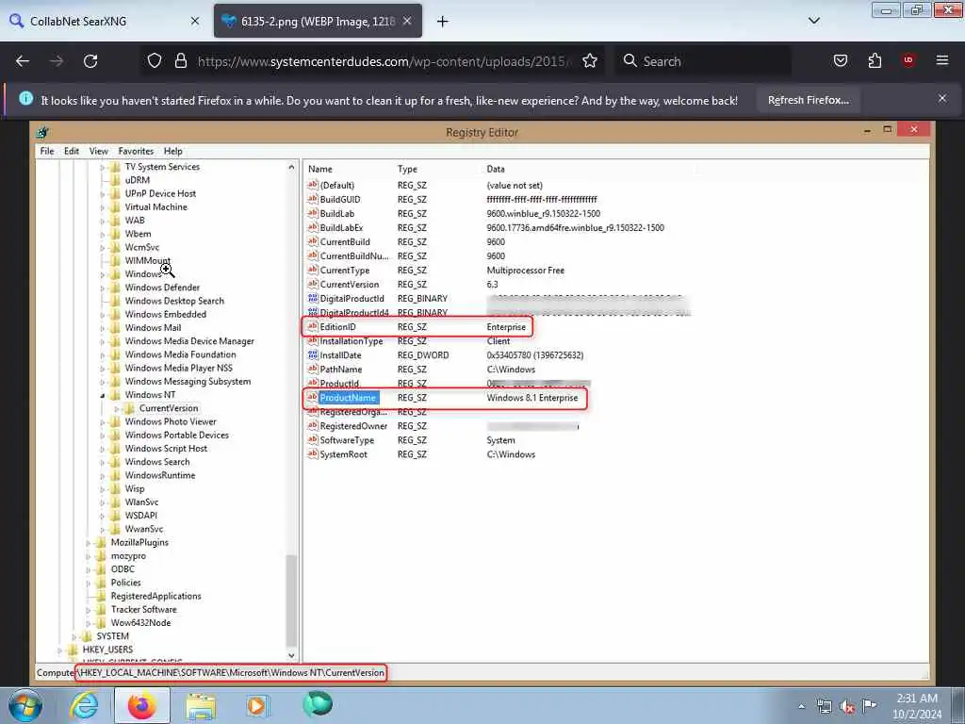Open the Edit menu in Registry Editor
This screenshot has width=965, height=724.
72,151
